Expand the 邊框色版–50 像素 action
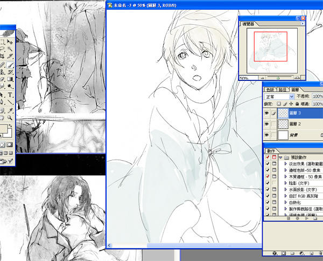 (285, 170)
